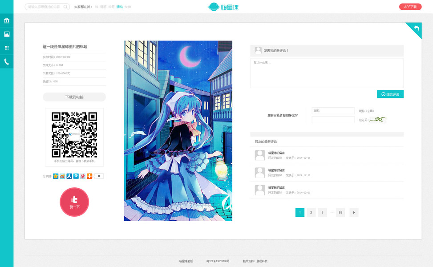This screenshot has height=267, width=433.
Task: Click the picture title 这一段是嗨星球图片的标题
Action: [x=65, y=47]
